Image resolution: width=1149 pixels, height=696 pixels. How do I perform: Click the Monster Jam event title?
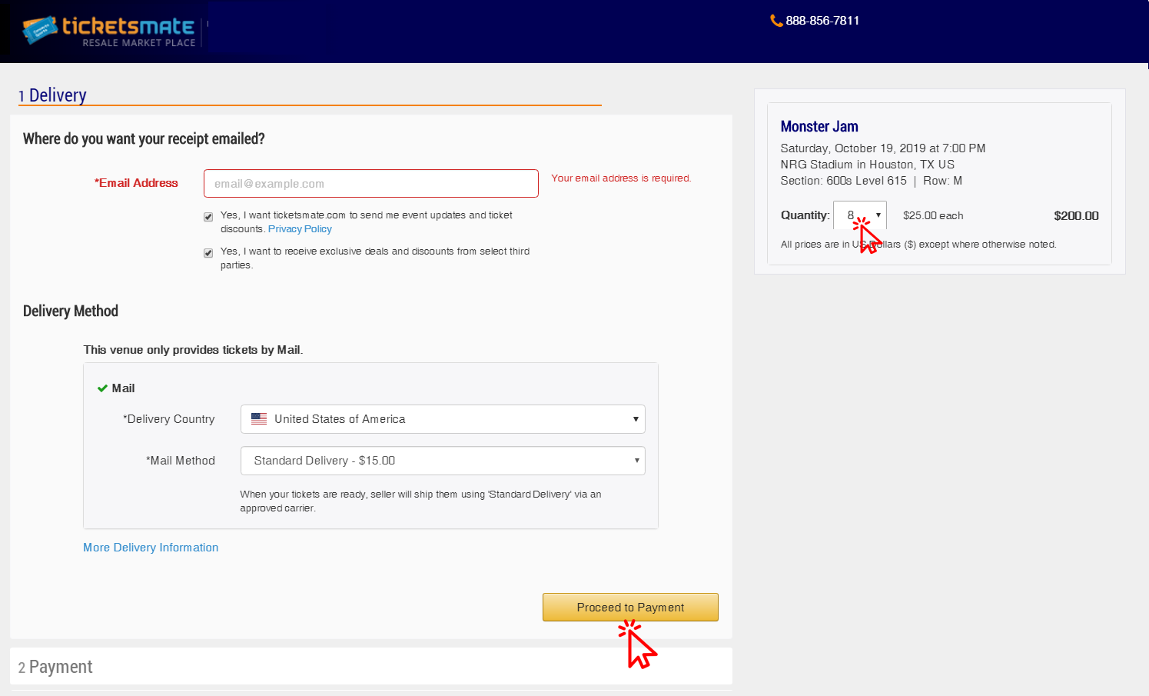pos(819,126)
